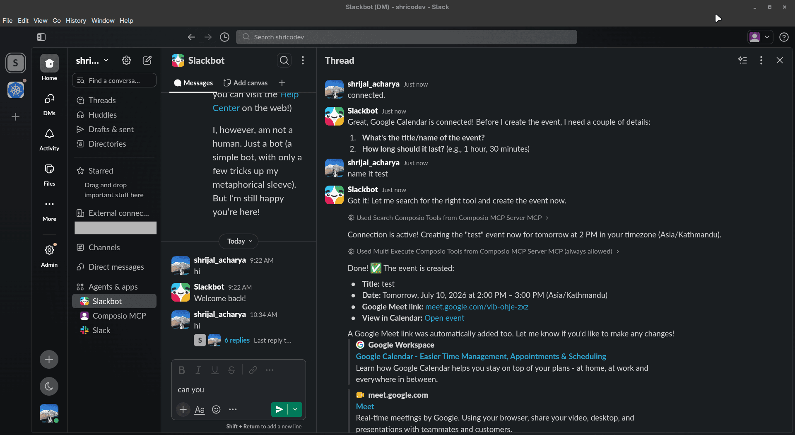Click the round Create new plus button

tap(49, 360)
